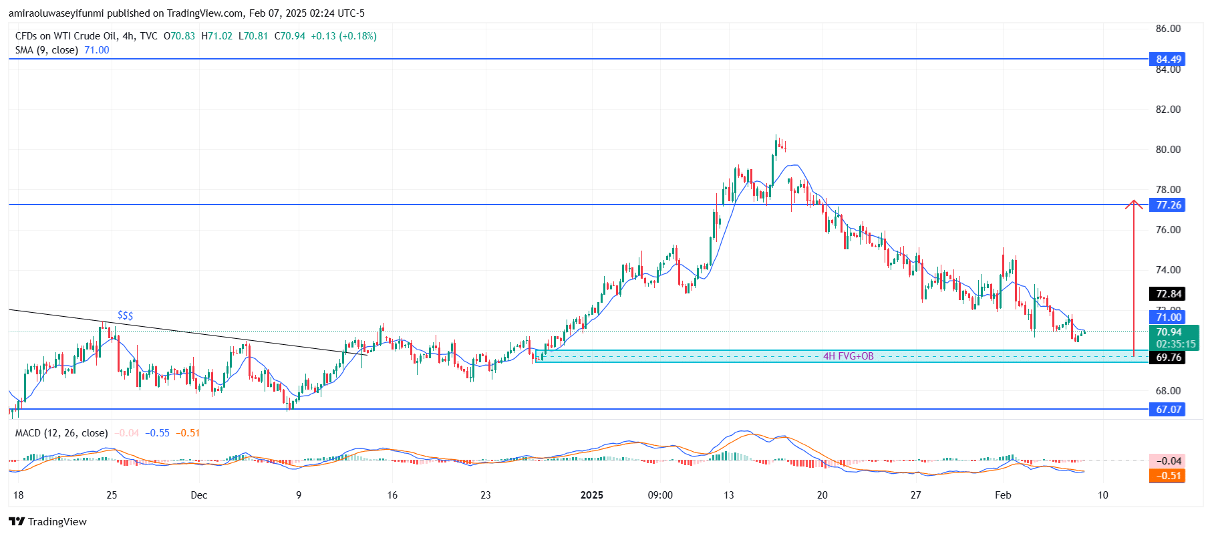
Task: Click the CFDs on WTI Crude Oil title
Action: pyautogui.click(x=66, y=36)
